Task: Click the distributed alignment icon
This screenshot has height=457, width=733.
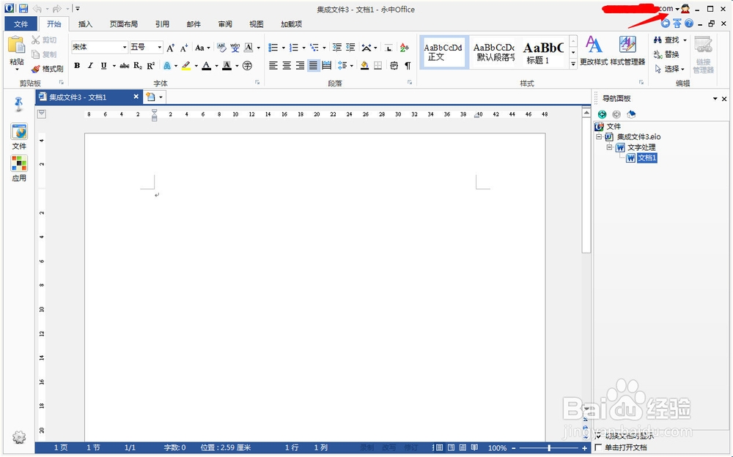Action: (x=327, y=66)
